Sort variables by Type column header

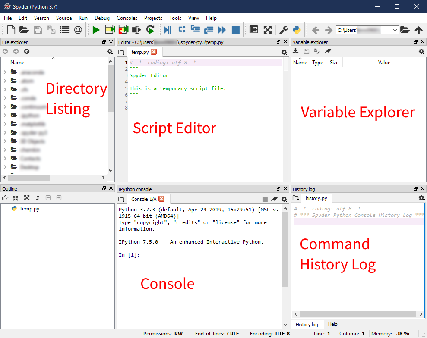[x=317, y=62]
